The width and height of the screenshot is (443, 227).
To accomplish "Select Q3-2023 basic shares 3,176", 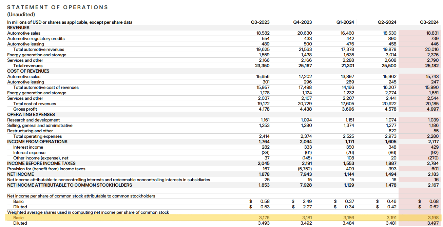I will pyautogui.click(x=265, y=218).
